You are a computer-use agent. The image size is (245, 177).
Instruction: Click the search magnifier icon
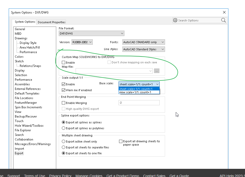pyautogui.click(x=224, y=20)
